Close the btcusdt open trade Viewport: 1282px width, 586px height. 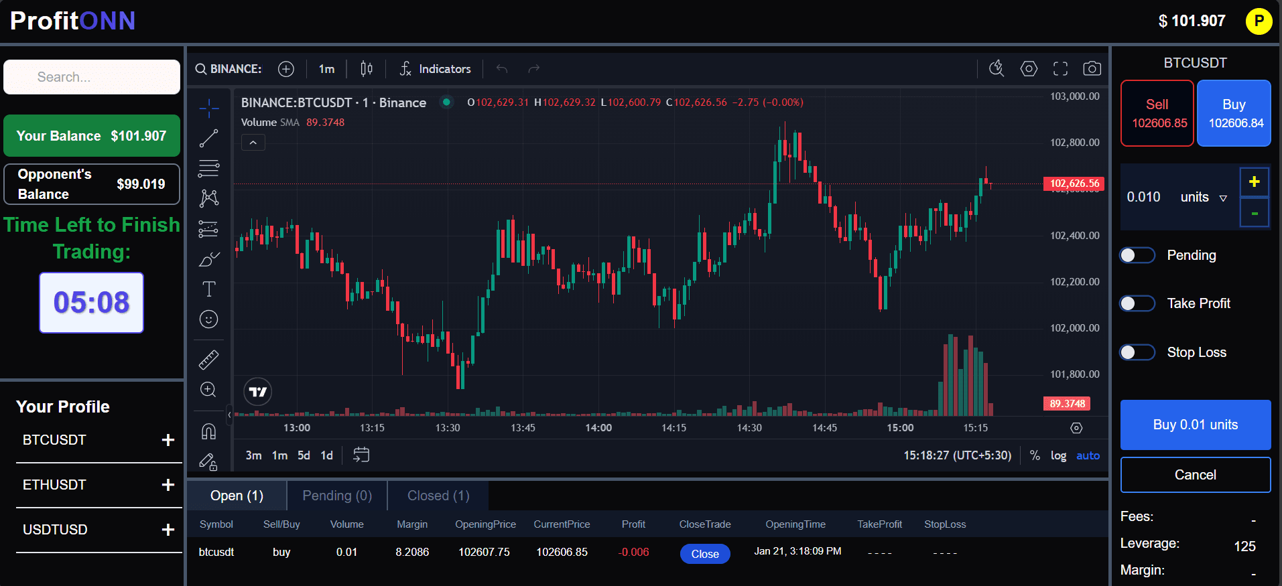[x=705, y=554]
